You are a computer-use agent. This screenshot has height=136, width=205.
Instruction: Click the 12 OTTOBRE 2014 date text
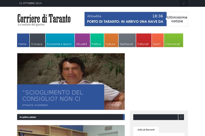(x=30, y=3)
